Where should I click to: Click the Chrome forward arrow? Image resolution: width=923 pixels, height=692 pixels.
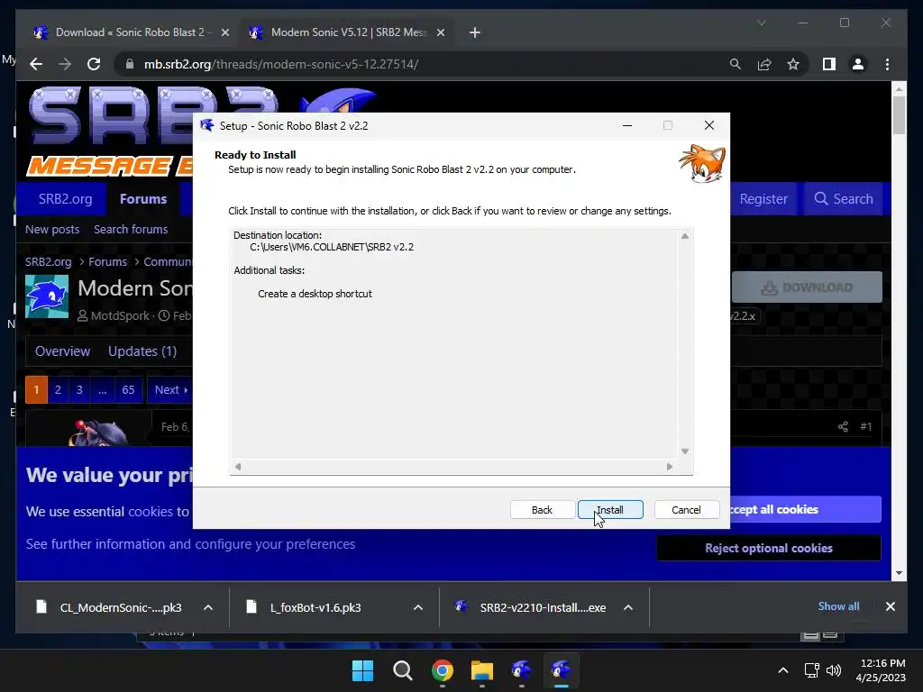(x=65, y=64)
